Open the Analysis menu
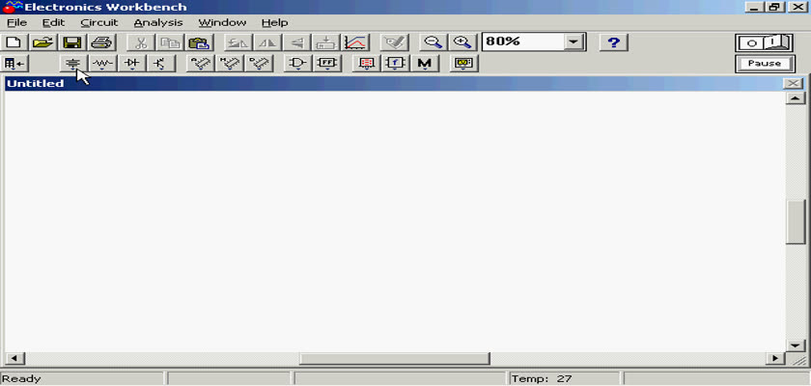The height and width of the screenshot is (386, 811). (157, 22)
